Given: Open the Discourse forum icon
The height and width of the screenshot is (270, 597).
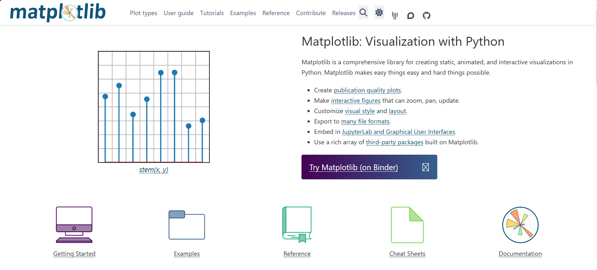Looking at the screenshot, I should (x=410, y=15).
